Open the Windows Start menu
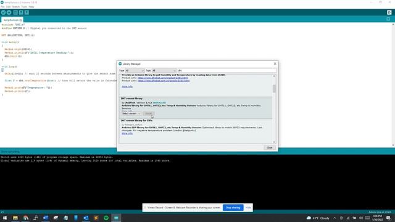 (x=5, y=218)
